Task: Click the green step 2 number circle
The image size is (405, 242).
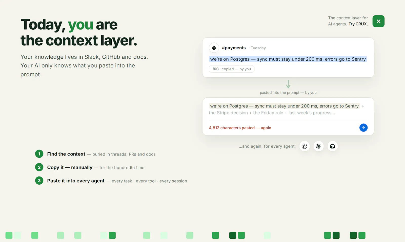Action: coord(39,167)
